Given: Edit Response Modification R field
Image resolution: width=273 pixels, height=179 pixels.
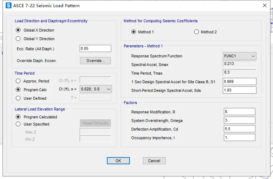Looking at the screenshot, I should (x=240, y=112).
